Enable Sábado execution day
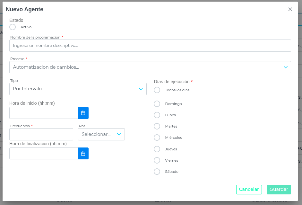This screenshot has height=205, width=302. [157, 172]
